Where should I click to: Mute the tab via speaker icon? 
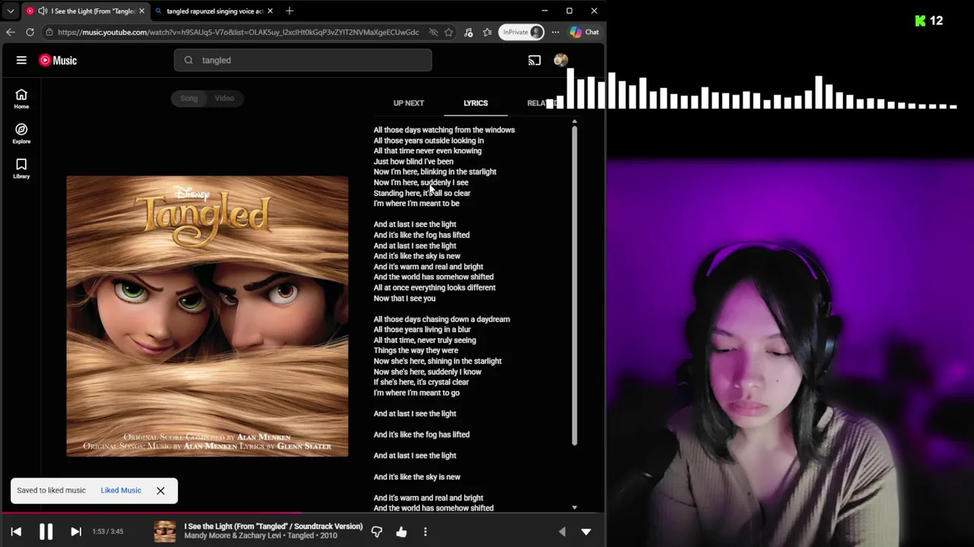43,11
